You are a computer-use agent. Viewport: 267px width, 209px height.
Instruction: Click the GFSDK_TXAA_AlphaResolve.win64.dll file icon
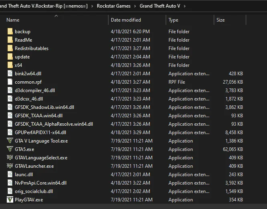[x=10, y=124]
